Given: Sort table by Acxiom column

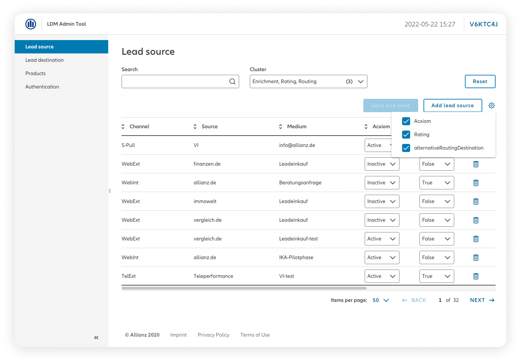Looking at the screenshot, I should pos(366,127).
